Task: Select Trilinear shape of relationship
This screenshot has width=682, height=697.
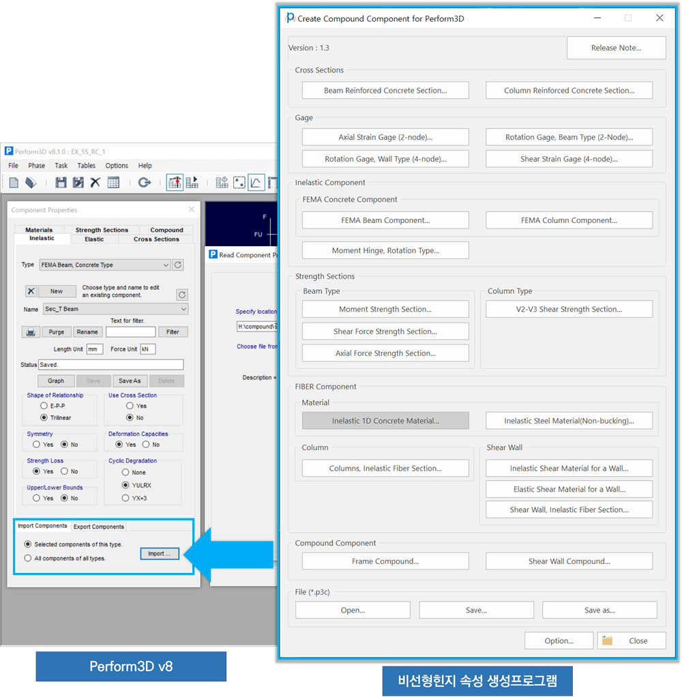Action: click(x=44, y=417)
